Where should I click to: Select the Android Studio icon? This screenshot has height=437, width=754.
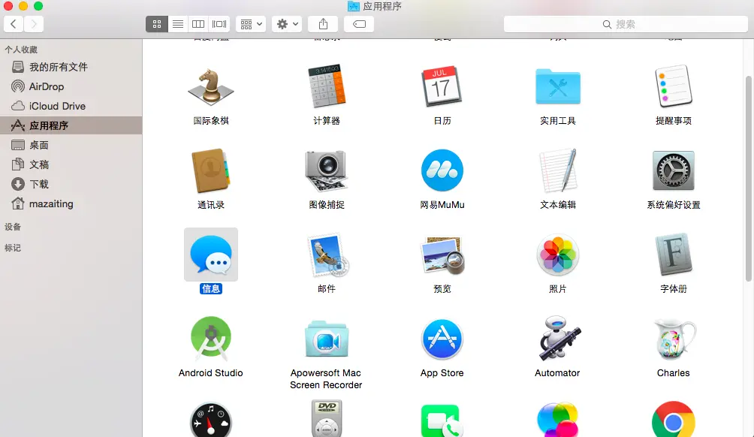click(x=210, y=339)
